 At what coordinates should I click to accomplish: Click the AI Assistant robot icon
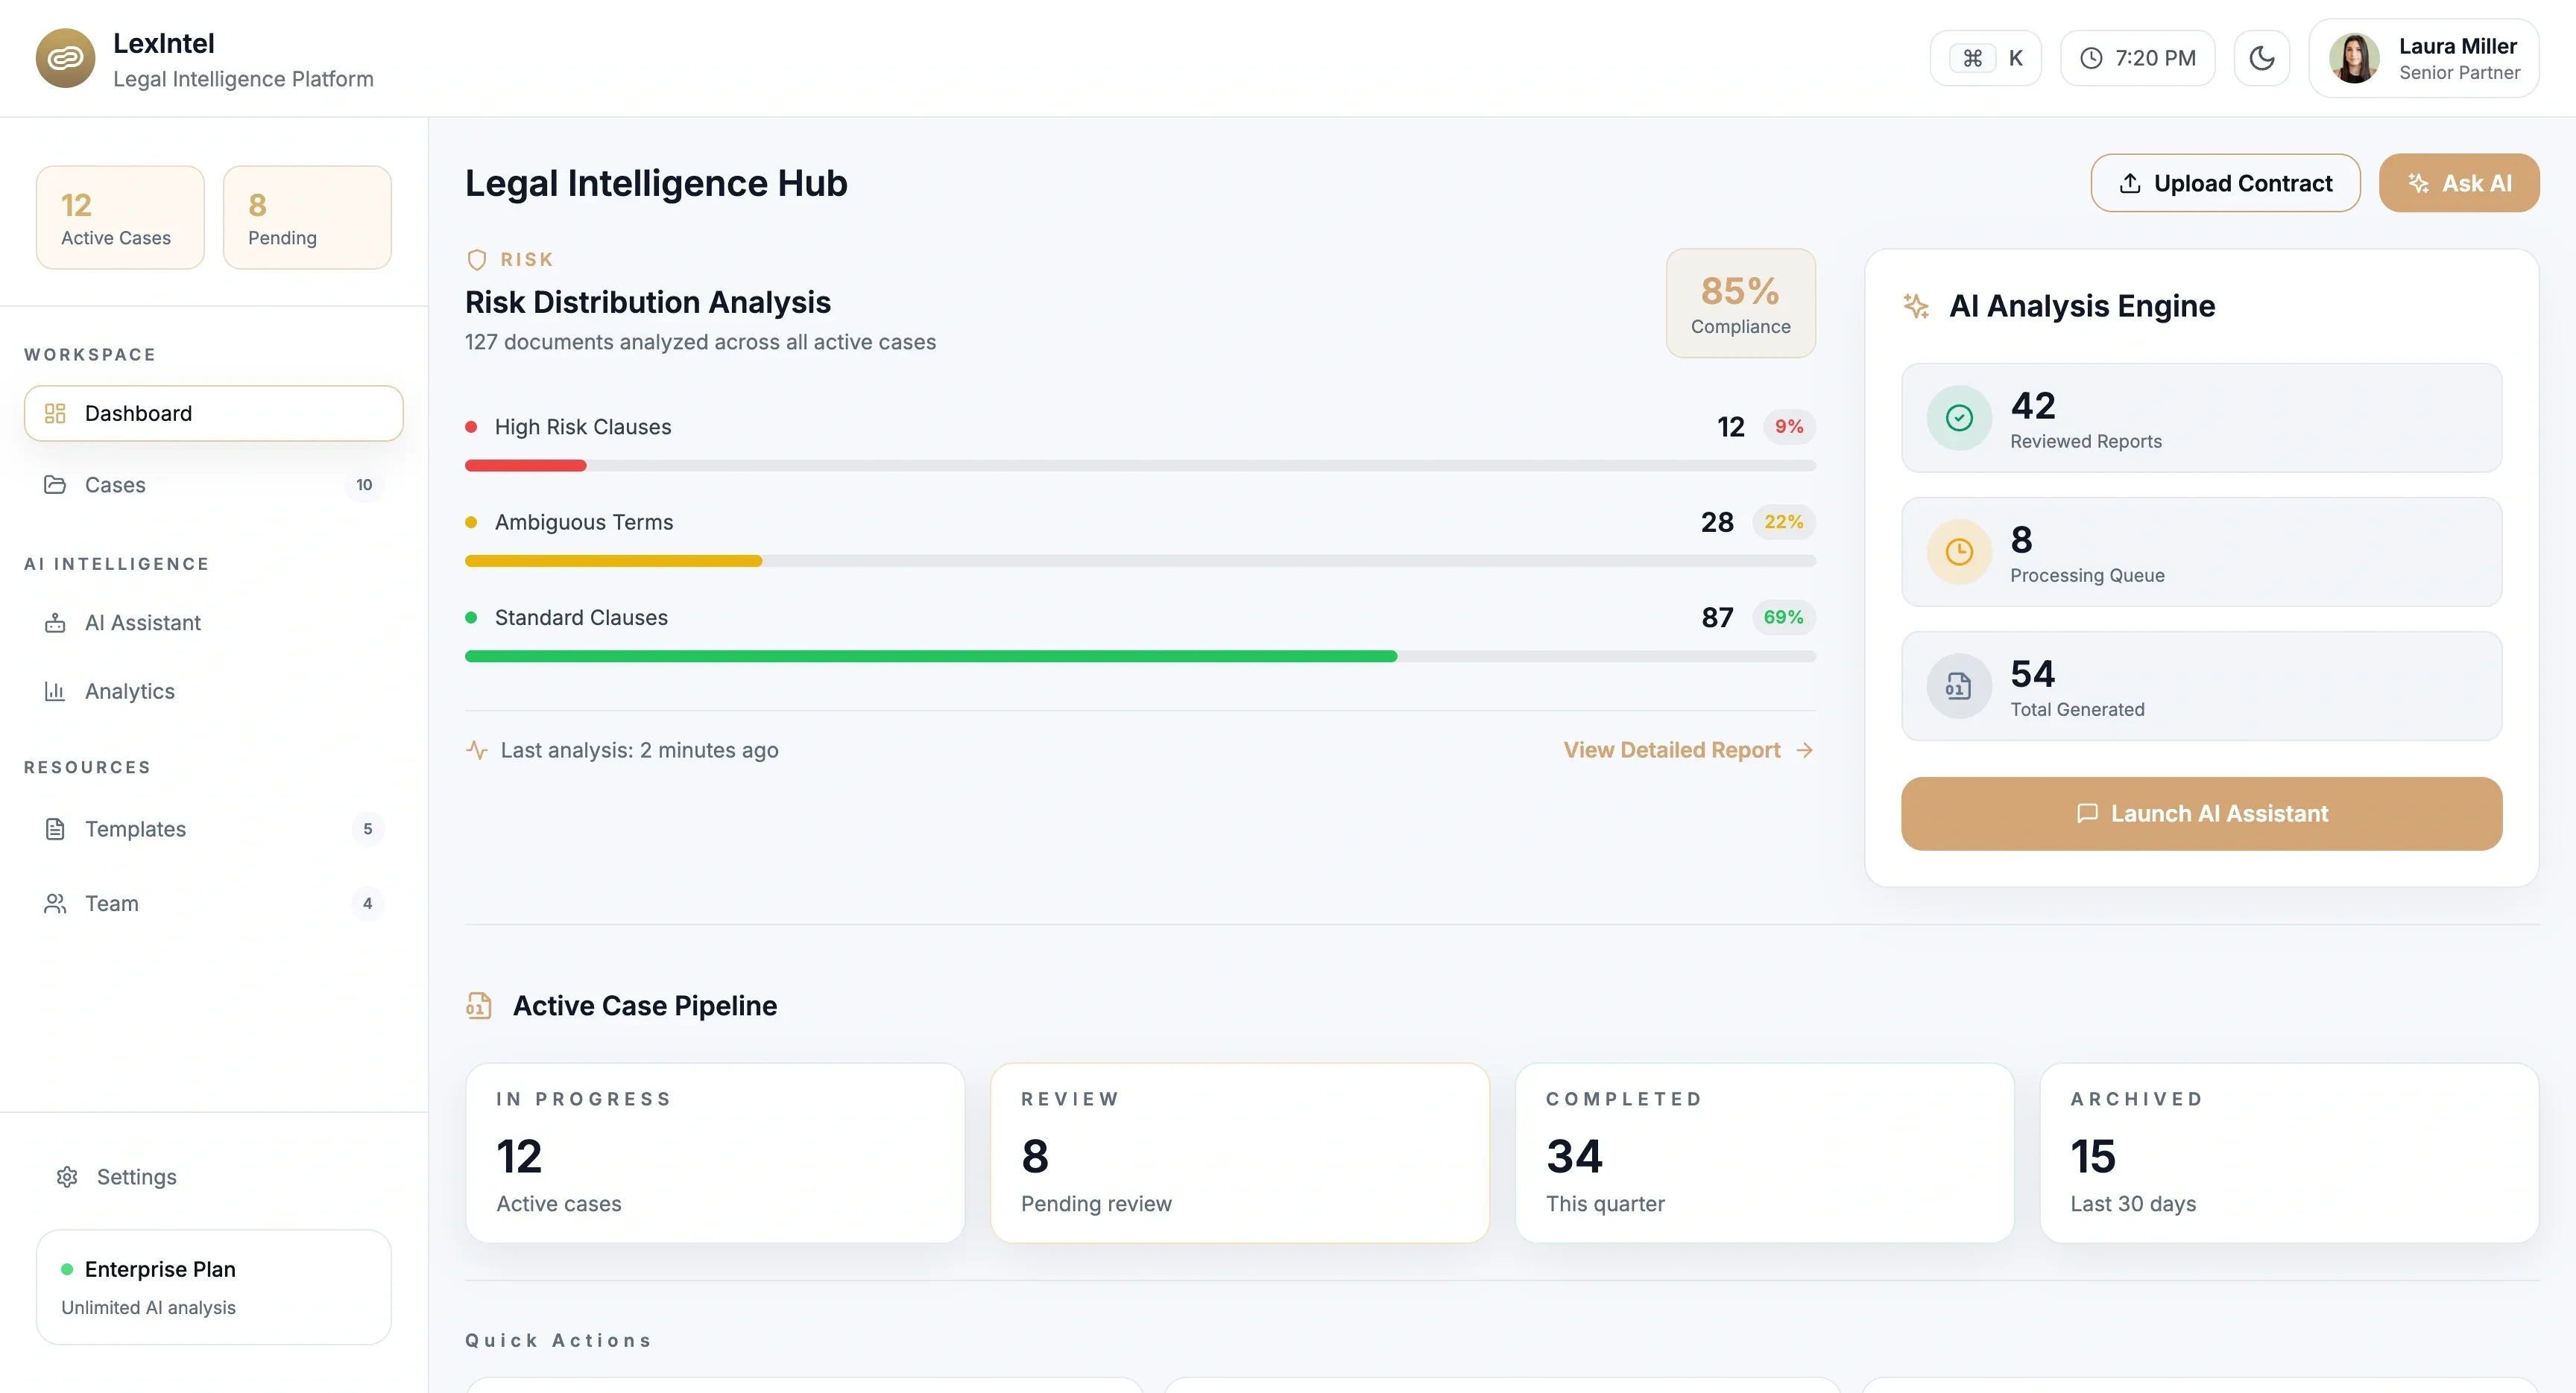pyautogui.click(x=55, y=623)
